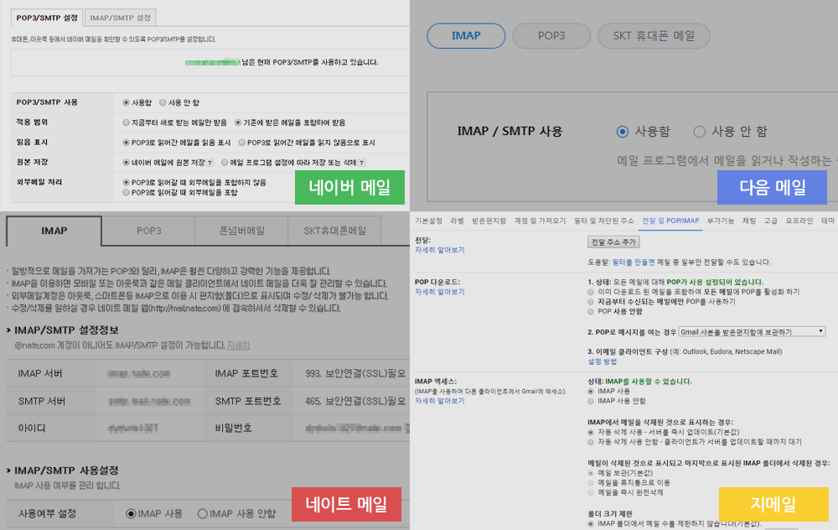Select 메일을 즉시 완전삭제 option

click(x=591, y=492)
